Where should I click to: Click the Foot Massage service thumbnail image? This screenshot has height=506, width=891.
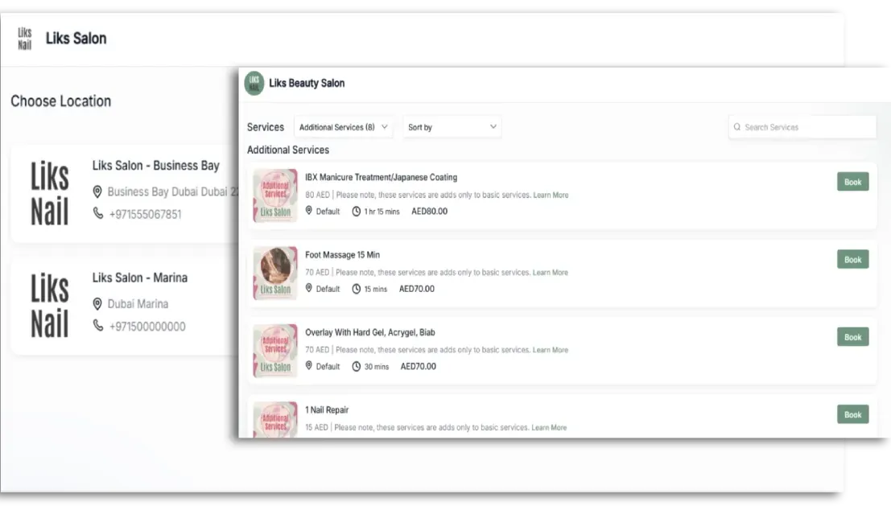(274, 273)
